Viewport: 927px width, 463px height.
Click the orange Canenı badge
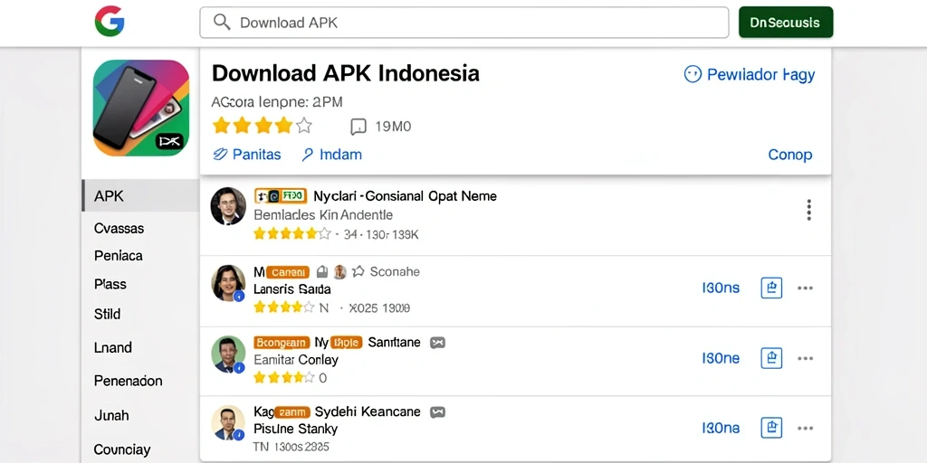[x=288, y=272]
